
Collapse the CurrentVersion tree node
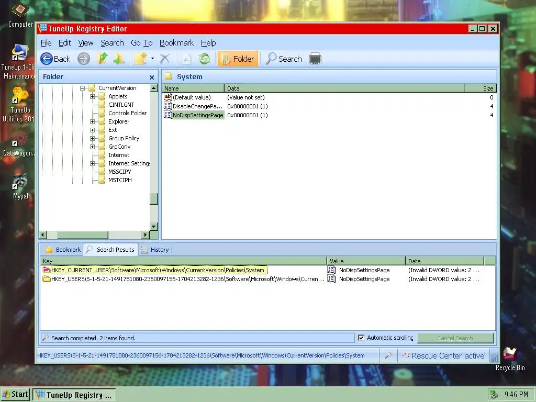pyautogui.click(x=82, y=88)
